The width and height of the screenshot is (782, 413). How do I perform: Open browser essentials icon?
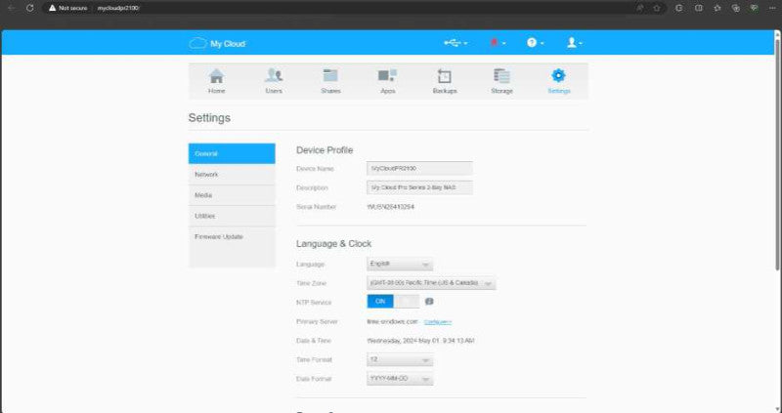pos(754,8)
